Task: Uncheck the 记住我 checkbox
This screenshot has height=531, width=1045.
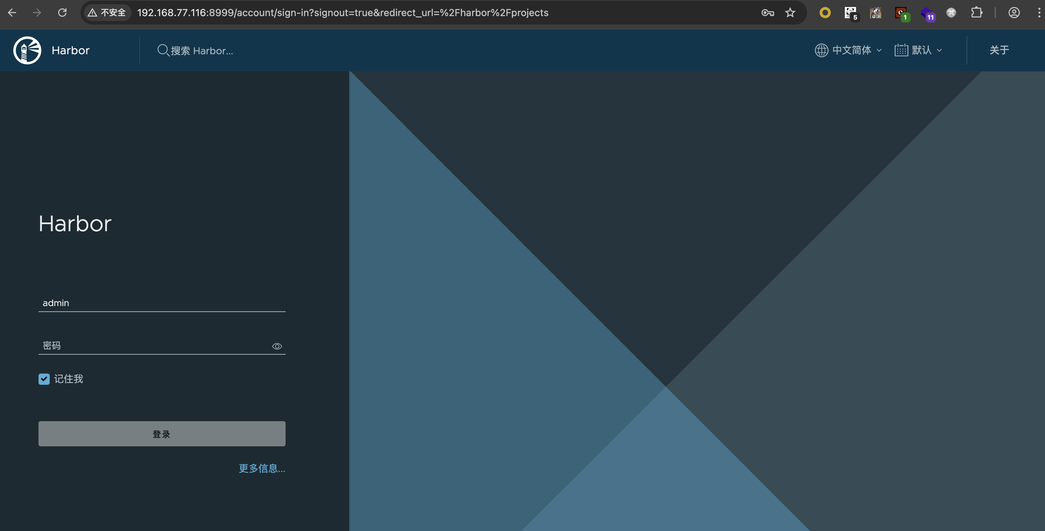Action: click(x=44, y=379)
